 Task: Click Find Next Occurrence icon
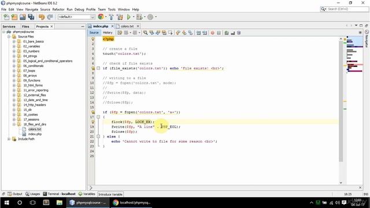(158, 33)
